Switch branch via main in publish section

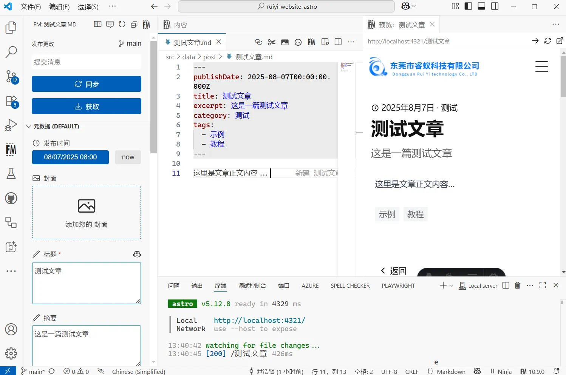(130, 44)
